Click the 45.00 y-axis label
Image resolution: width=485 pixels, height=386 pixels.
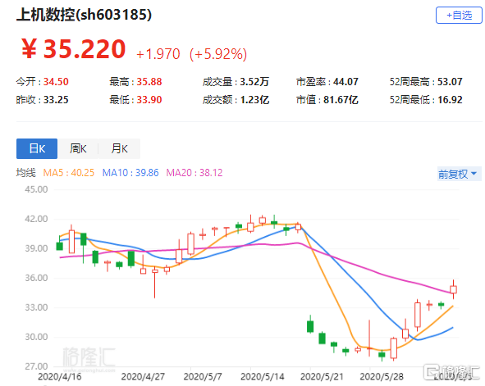tap(36, 189)
